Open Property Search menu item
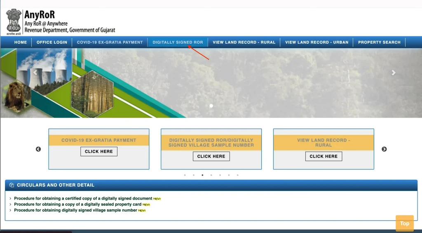This screenshot has height=233, width=422. point(379,42)
